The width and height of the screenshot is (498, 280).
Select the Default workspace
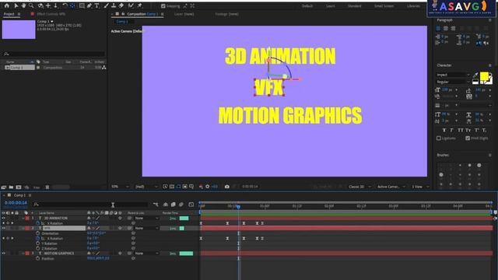pyautogui.click(x=307, y=6)
